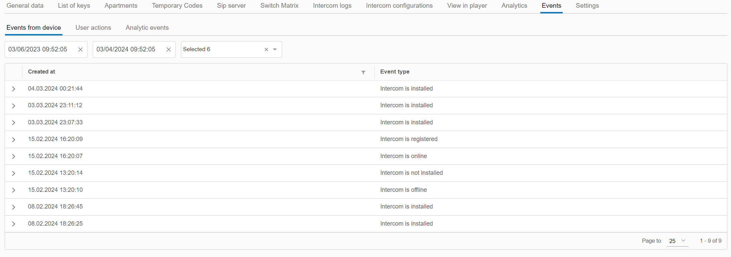The height and width of the screenshot is (257, 731).
Task: Go to the Switch Matrix tab
Action: click(x=279, y=6)
